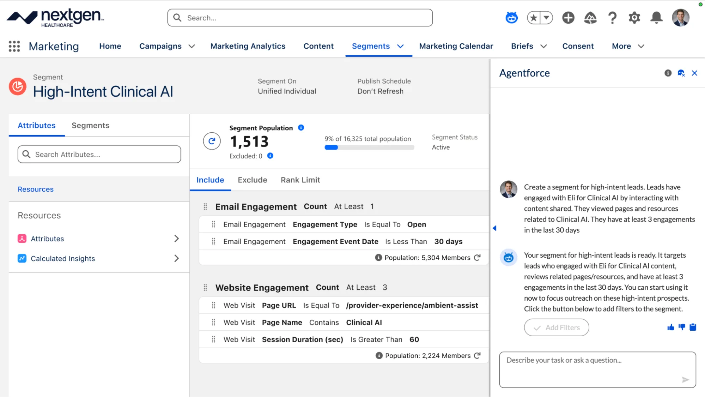Refresh the 5,304 Members population
This screenshot has height=397, width=705.
click(477, 258)
